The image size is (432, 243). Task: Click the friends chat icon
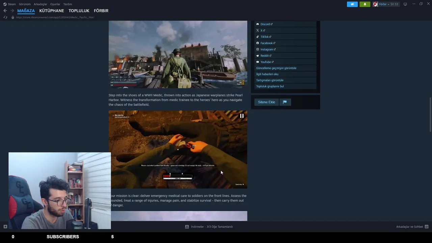click(x=427, y=227)
